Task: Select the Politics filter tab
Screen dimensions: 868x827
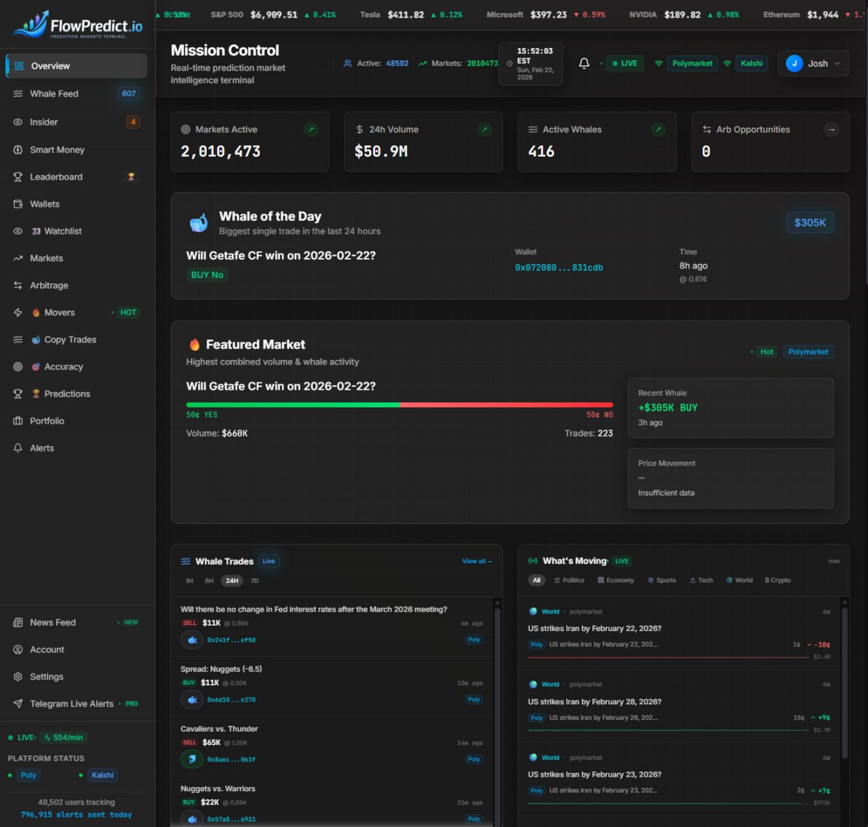Action: 569,580
